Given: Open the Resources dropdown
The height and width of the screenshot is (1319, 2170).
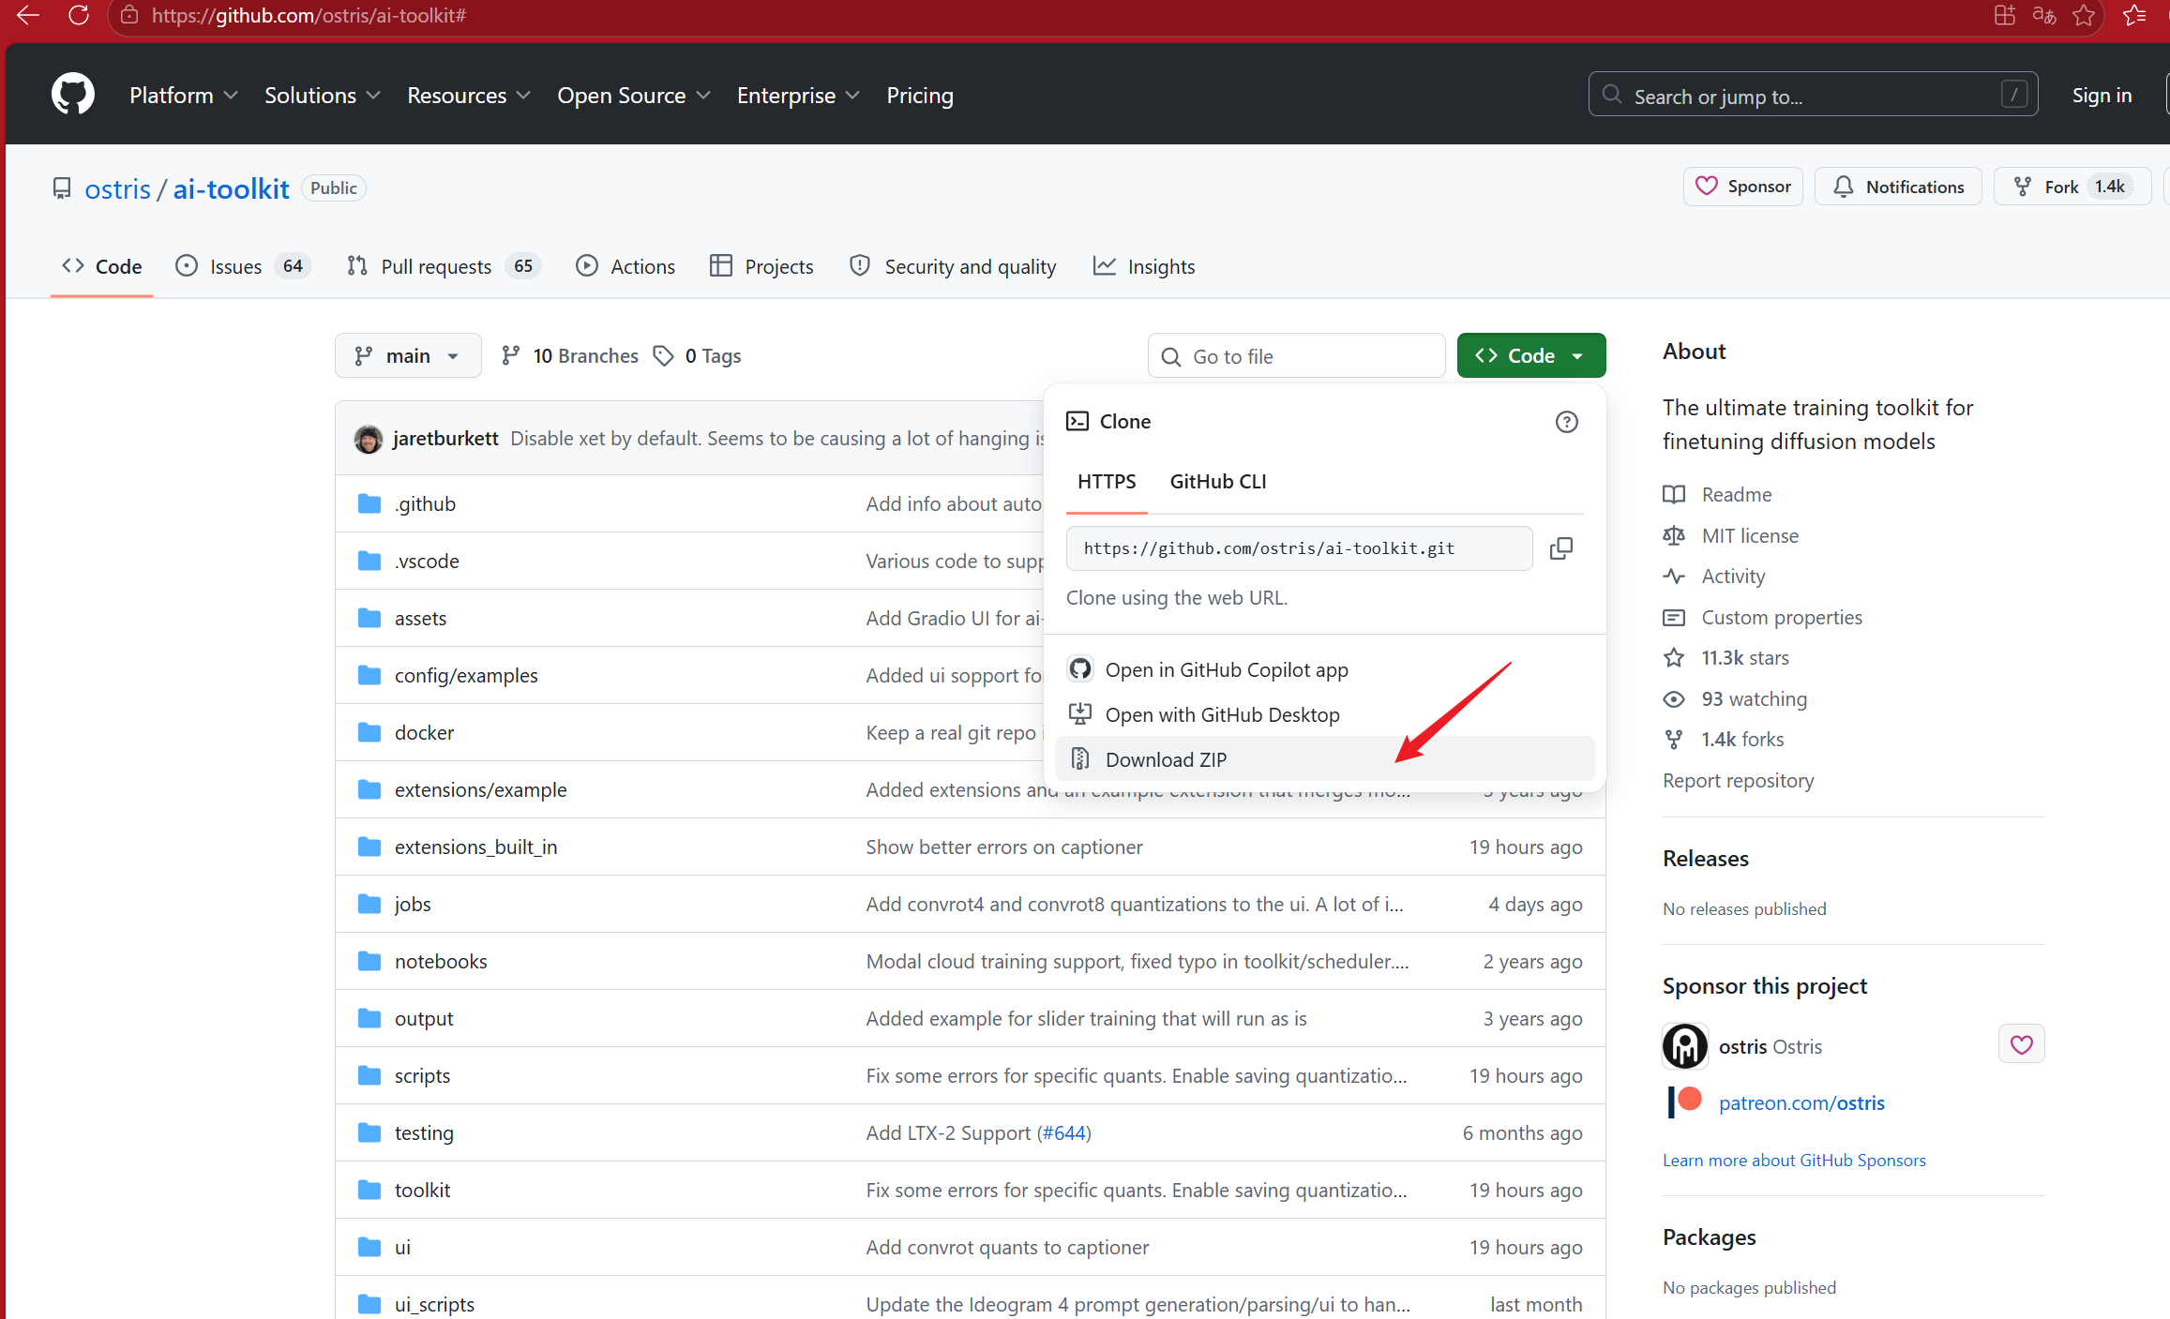Looking at the screenshot, I should tap(469, 96).
